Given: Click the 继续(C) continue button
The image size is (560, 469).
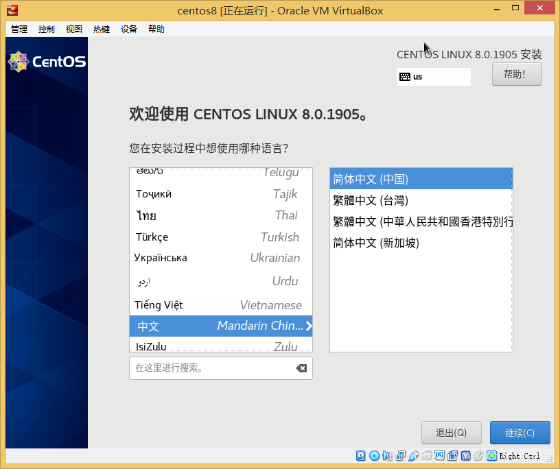Looking at the screenshot, I should click(520, 433).
